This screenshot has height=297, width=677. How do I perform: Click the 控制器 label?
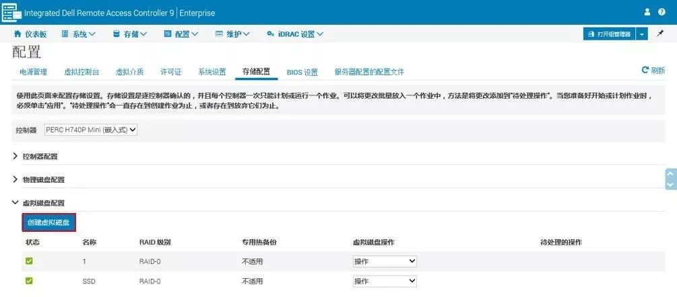[26, 130]
